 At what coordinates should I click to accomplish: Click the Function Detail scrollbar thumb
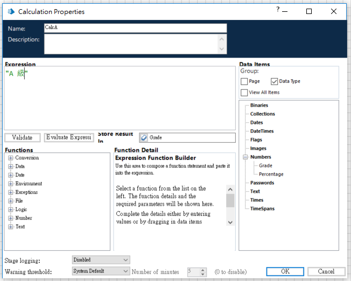(x=230, y=201)
